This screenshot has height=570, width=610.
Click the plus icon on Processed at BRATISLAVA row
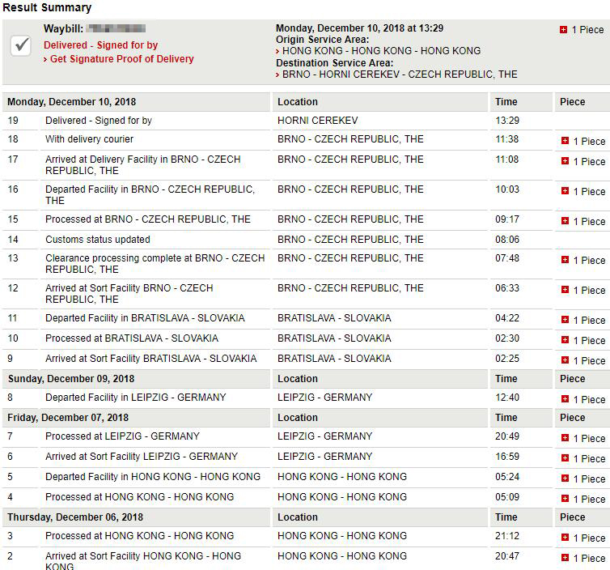click(x=565, y=340)
